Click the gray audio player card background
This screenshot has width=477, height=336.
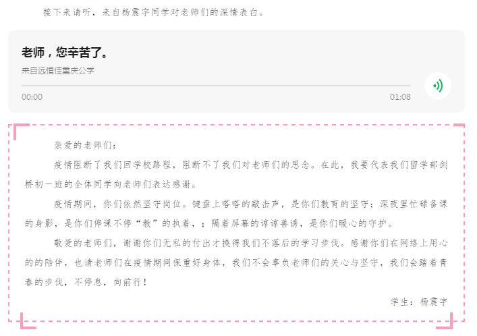[236, 72]
